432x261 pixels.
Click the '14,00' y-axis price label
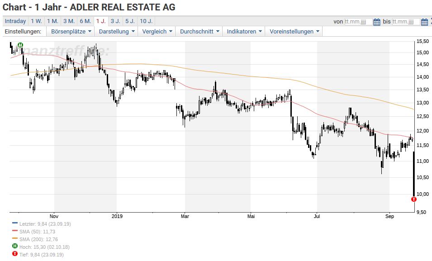(423, 77)
